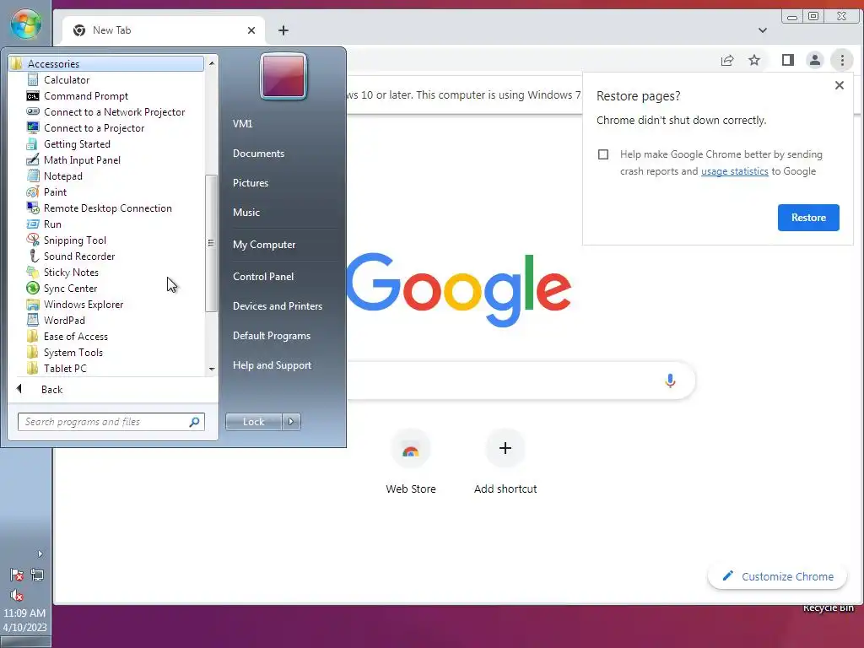Click the taskbar clock

(x=24, y=620)
